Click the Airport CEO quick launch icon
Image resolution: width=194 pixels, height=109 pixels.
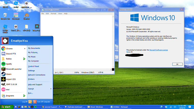click(x=32, y=107)
